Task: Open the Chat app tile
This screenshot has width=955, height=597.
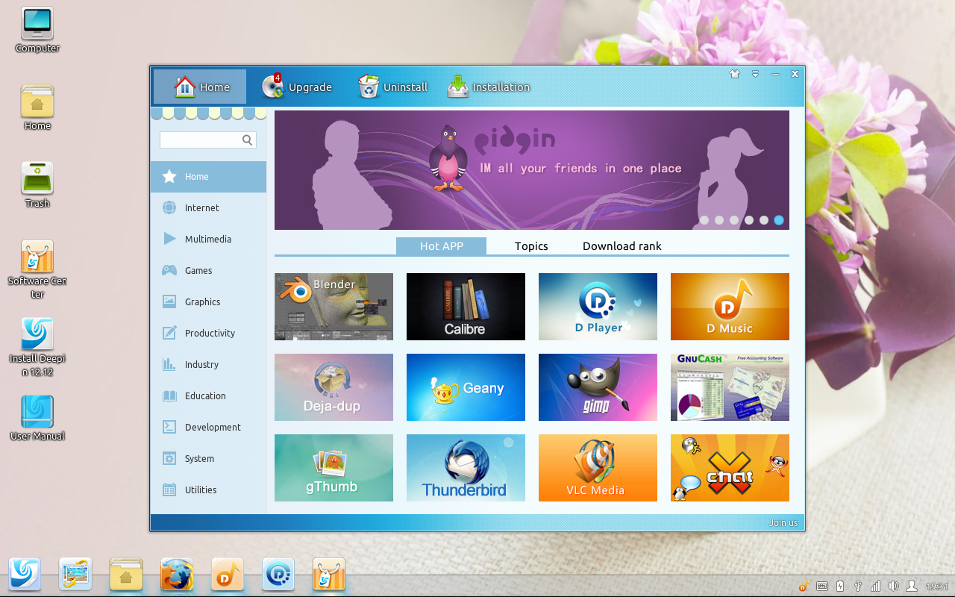Action: 730,468
